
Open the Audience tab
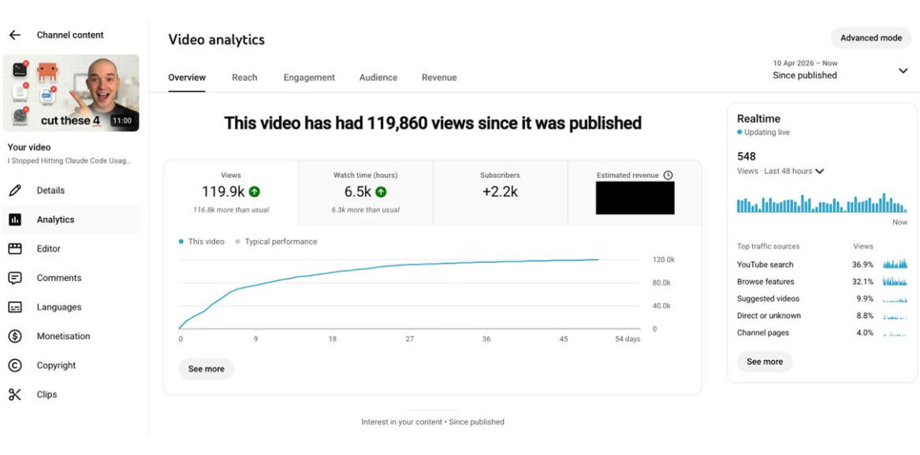378,77
